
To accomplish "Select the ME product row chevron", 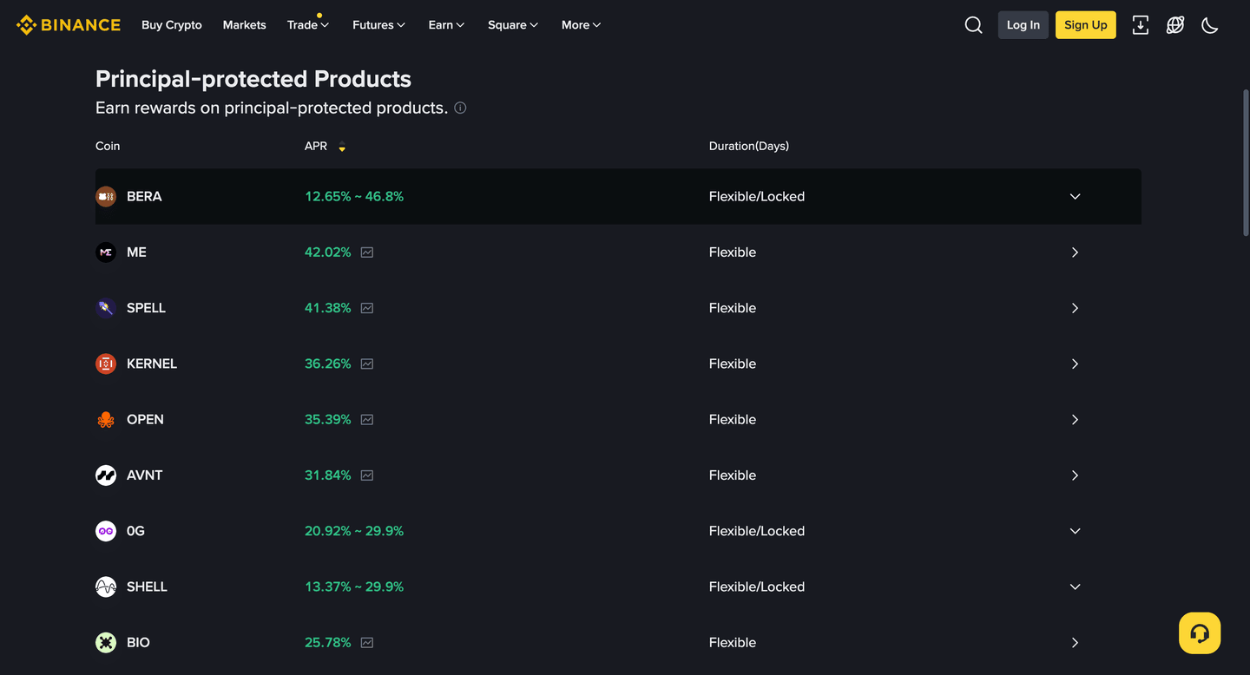I will [x=1075, y=252].
